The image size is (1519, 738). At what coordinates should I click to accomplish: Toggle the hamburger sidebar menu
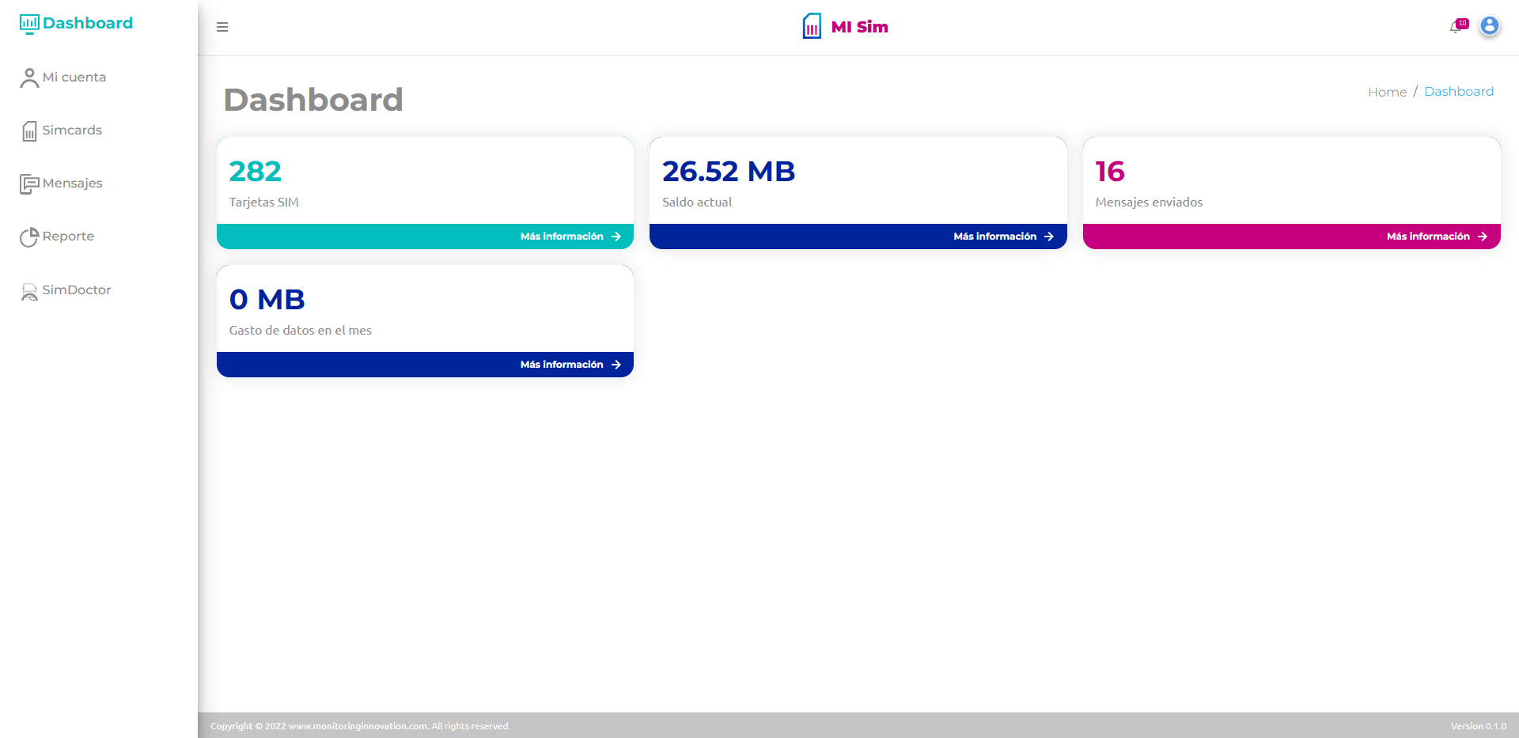222,27
